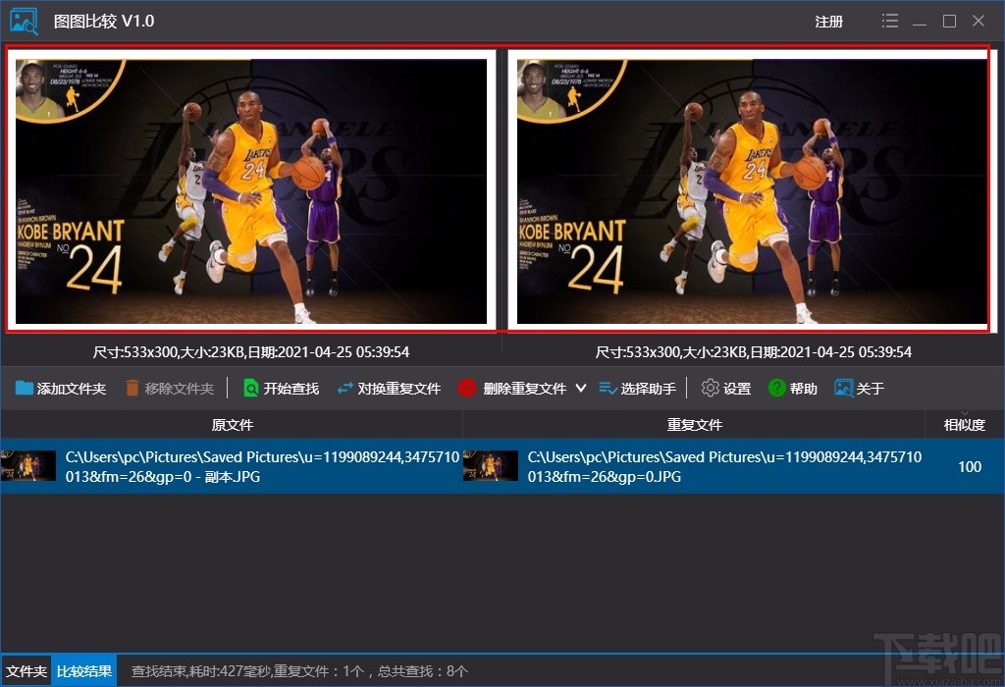The height and width of the screenshot is (687, 1005).
Task: Sort by 重复文件 column header
Action: coord(694,425)
